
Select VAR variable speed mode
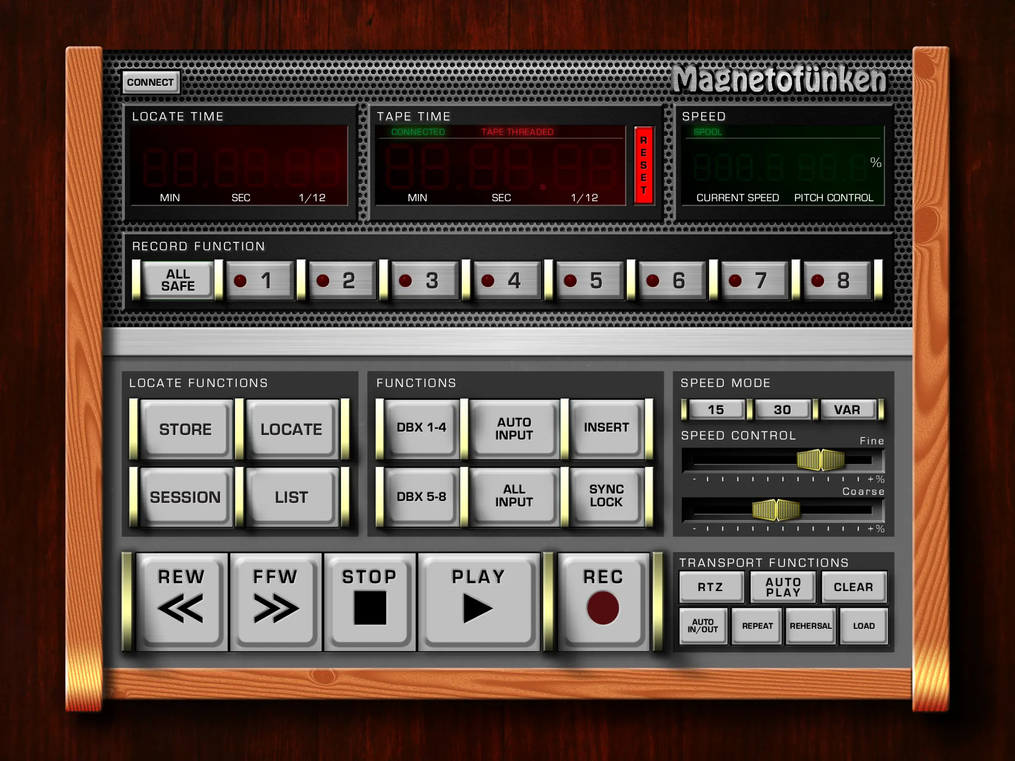tap(847, 410)
